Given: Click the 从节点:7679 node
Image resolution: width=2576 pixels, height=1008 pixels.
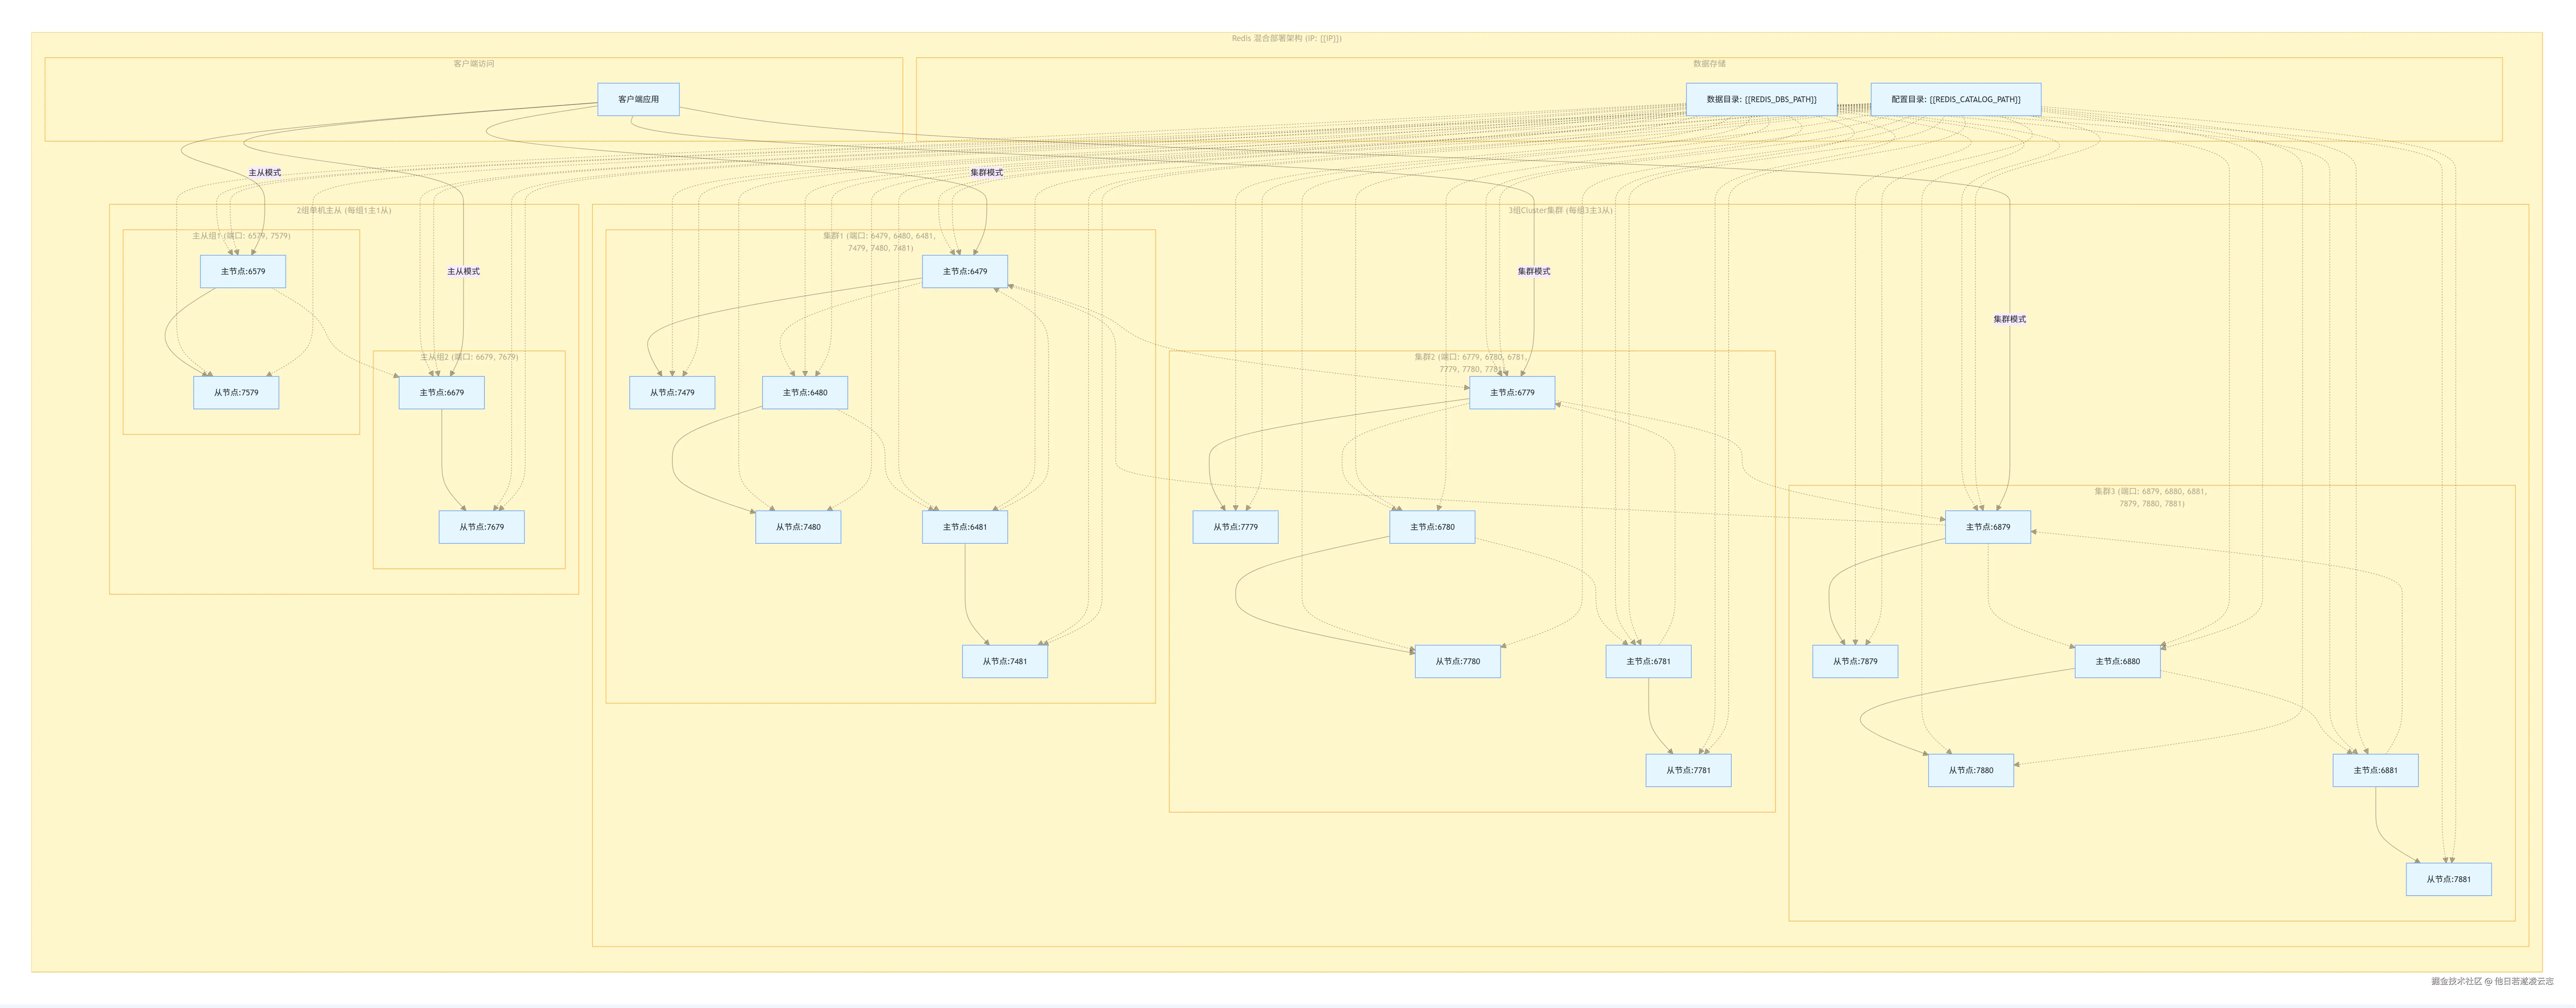Looking at the screenshot, I should click(x=482, y=527).
